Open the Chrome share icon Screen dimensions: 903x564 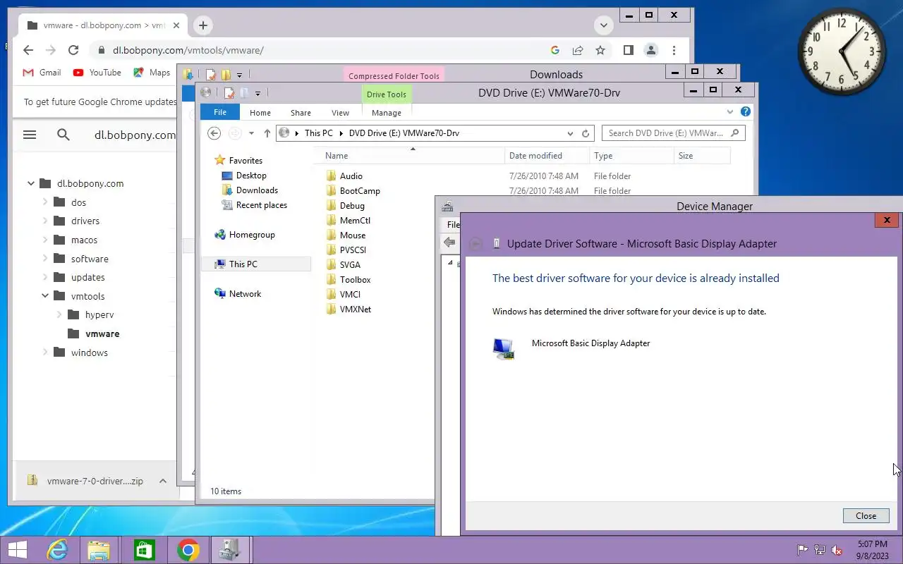coord(578,50)
